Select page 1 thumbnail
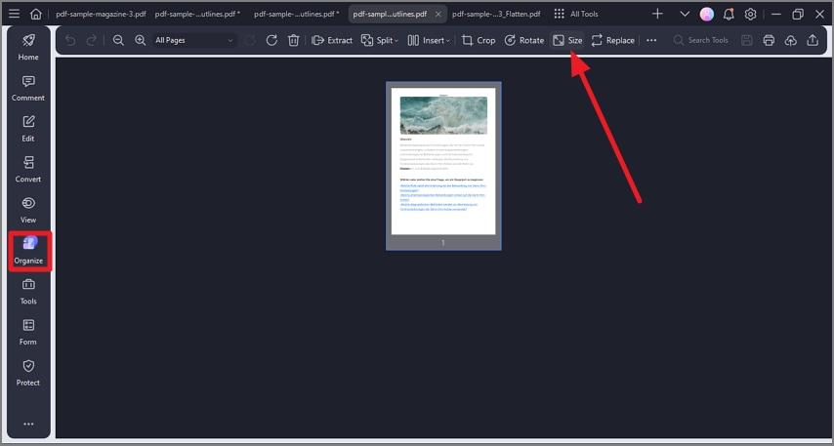The height and width of the screenshot is (446, 834). pos(443,166)
